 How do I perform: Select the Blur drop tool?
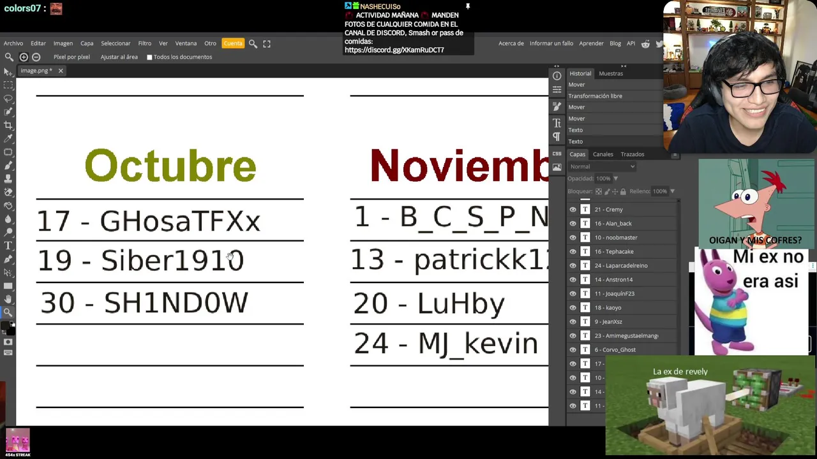point(8,219)
